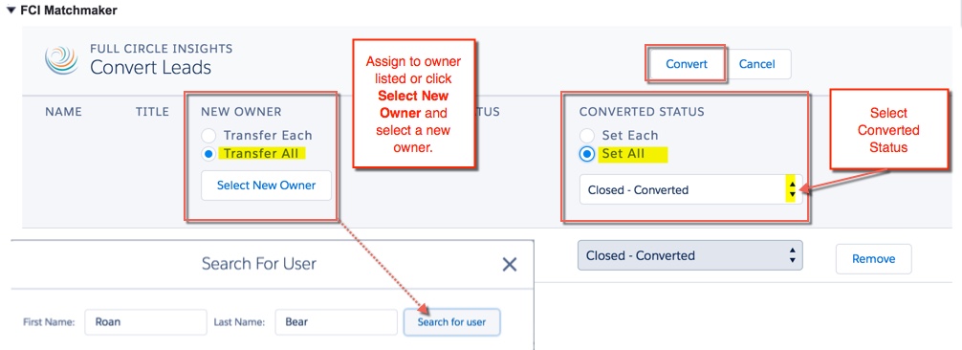Choose the Set Each radio option
The height and width of the screenshot is (350, 962).
pos(587,136)
